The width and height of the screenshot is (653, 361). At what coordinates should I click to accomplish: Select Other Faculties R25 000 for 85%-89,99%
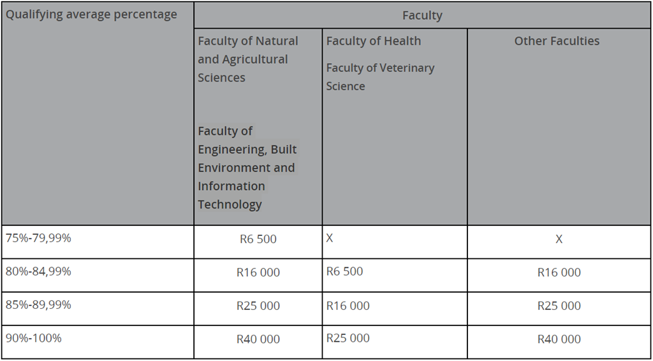coord(559,306)
